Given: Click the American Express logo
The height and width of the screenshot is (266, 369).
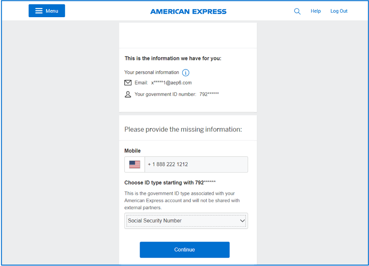Looking at the screenshot, I should point(188,11).
